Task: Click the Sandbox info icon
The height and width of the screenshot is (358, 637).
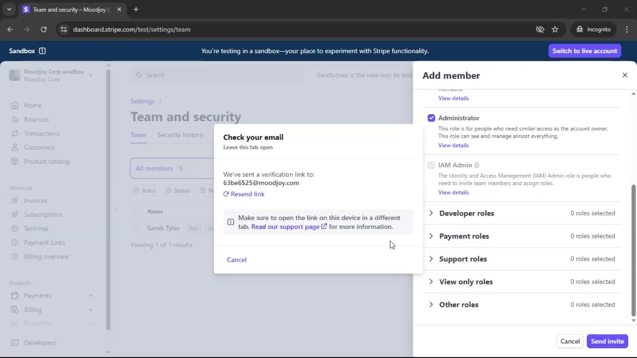Action: click(42, 51)
